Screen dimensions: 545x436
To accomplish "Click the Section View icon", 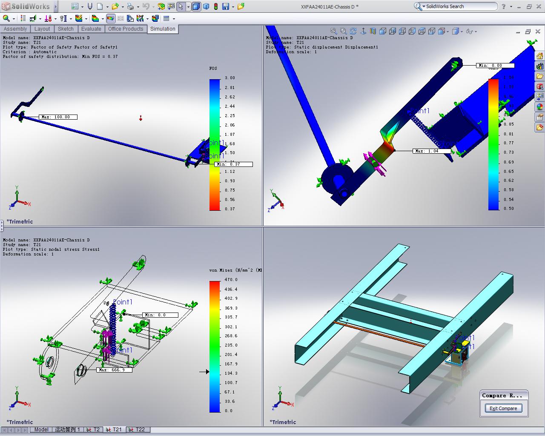I will click(x=373, y=31).
